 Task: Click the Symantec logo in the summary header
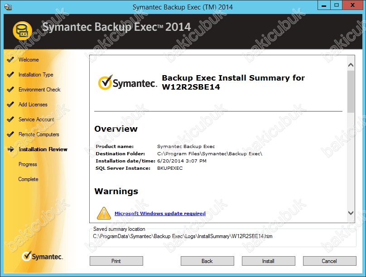tap(127, 82)
